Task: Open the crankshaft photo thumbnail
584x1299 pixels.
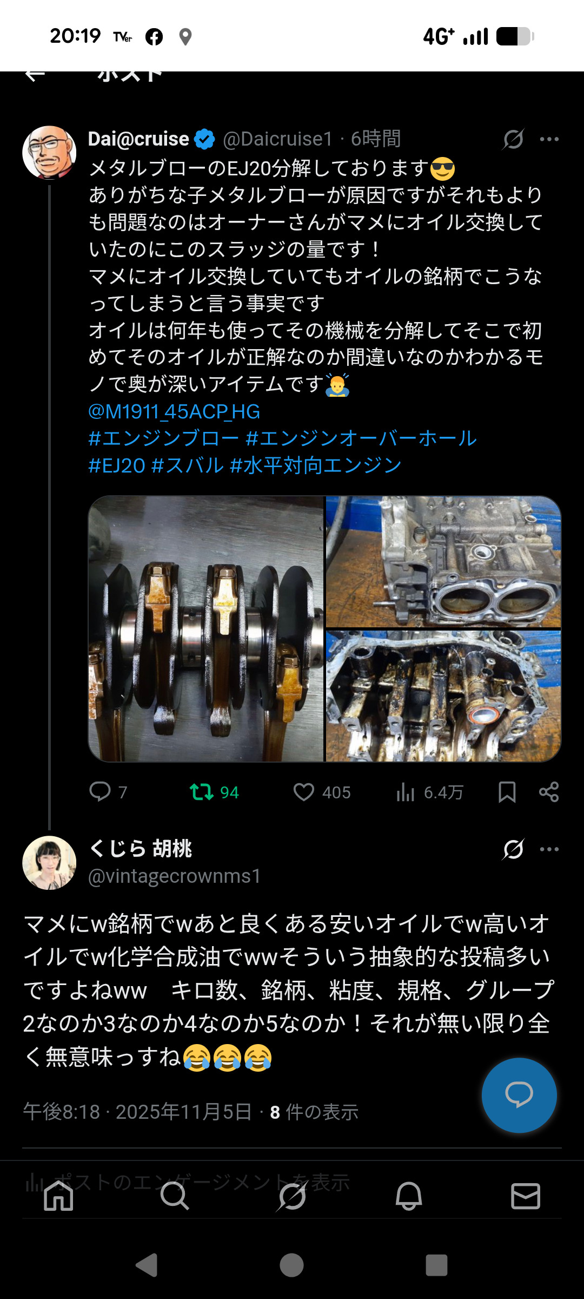Action: pos(206,629)
